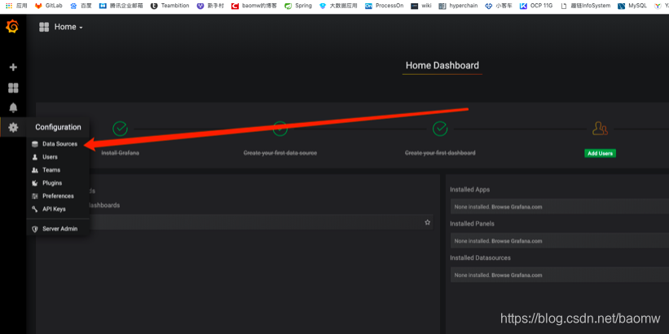Click Create your first data source text
This screenshot has height=334, width=669.
[279, 152]
